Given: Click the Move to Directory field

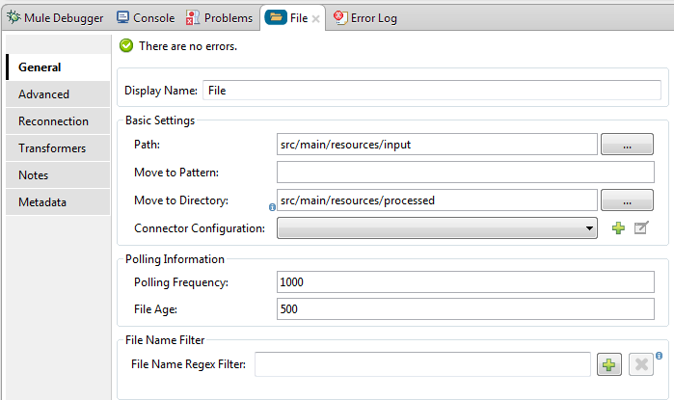Looking at the screenshot, I should [x=437, y=200].
